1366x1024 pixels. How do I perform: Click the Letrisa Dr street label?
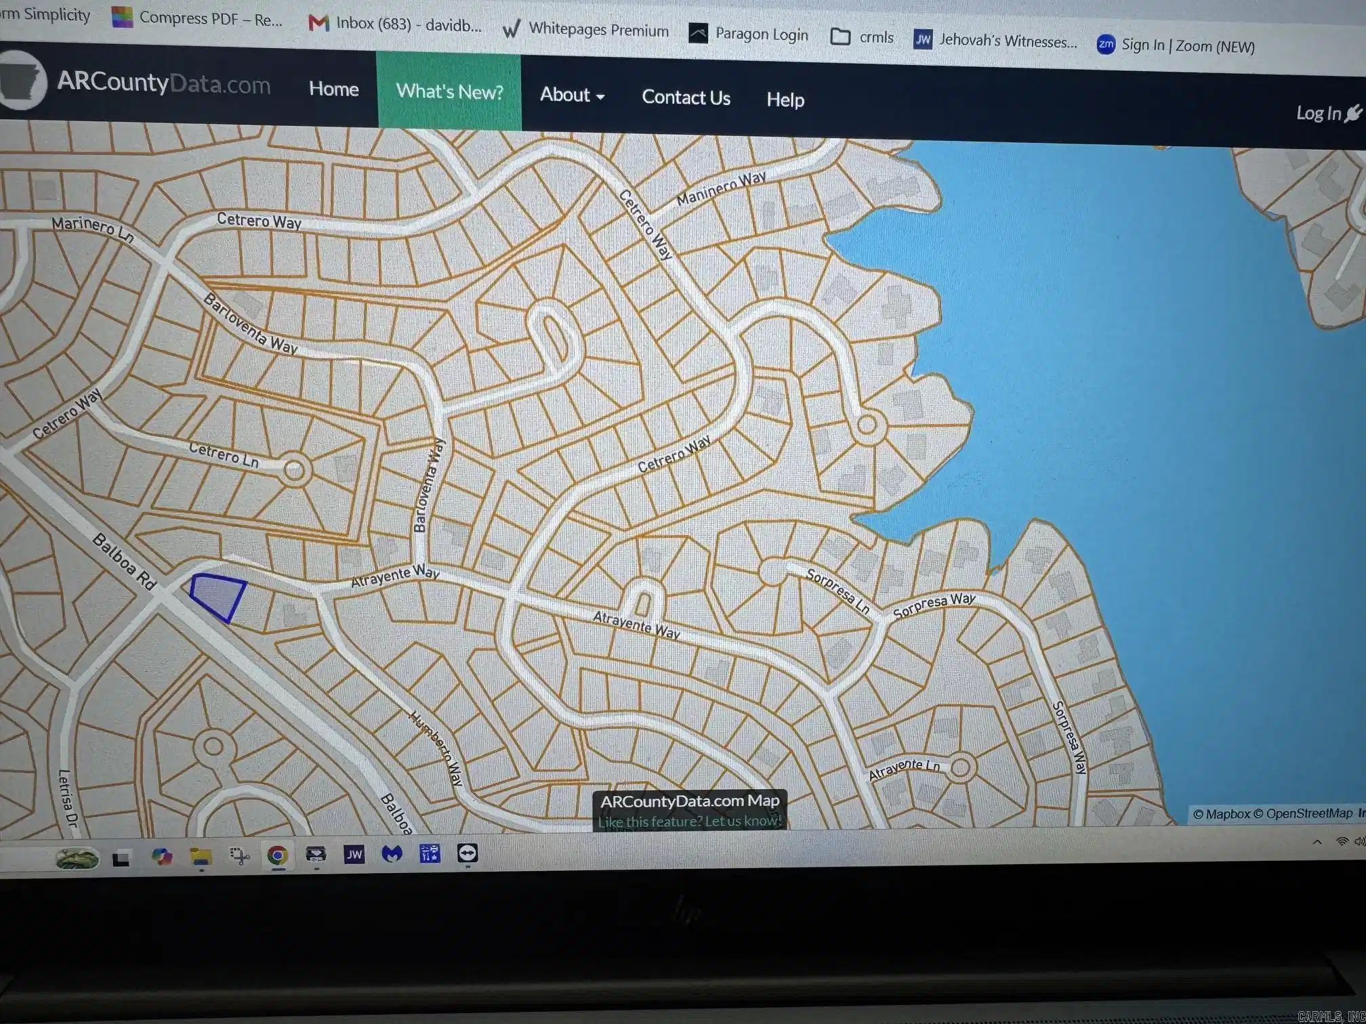tap(68, 799)
